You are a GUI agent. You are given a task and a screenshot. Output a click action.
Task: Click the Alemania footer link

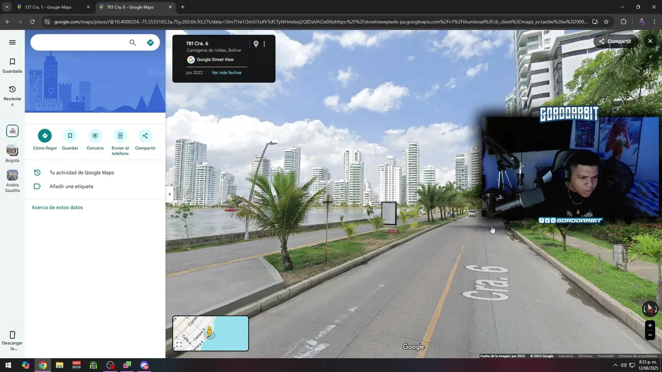point(566,356)
